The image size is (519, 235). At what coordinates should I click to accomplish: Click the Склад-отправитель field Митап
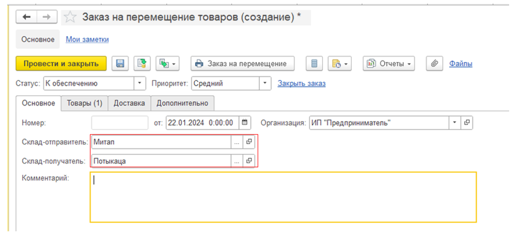[161, 142]
